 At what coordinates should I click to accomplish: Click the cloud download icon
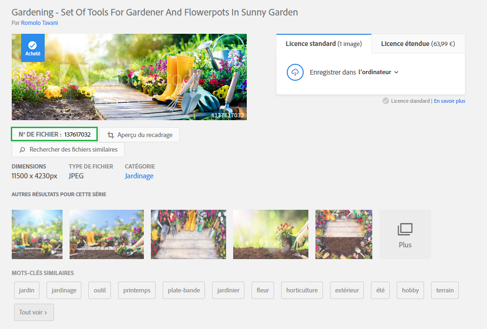(295, 72)
